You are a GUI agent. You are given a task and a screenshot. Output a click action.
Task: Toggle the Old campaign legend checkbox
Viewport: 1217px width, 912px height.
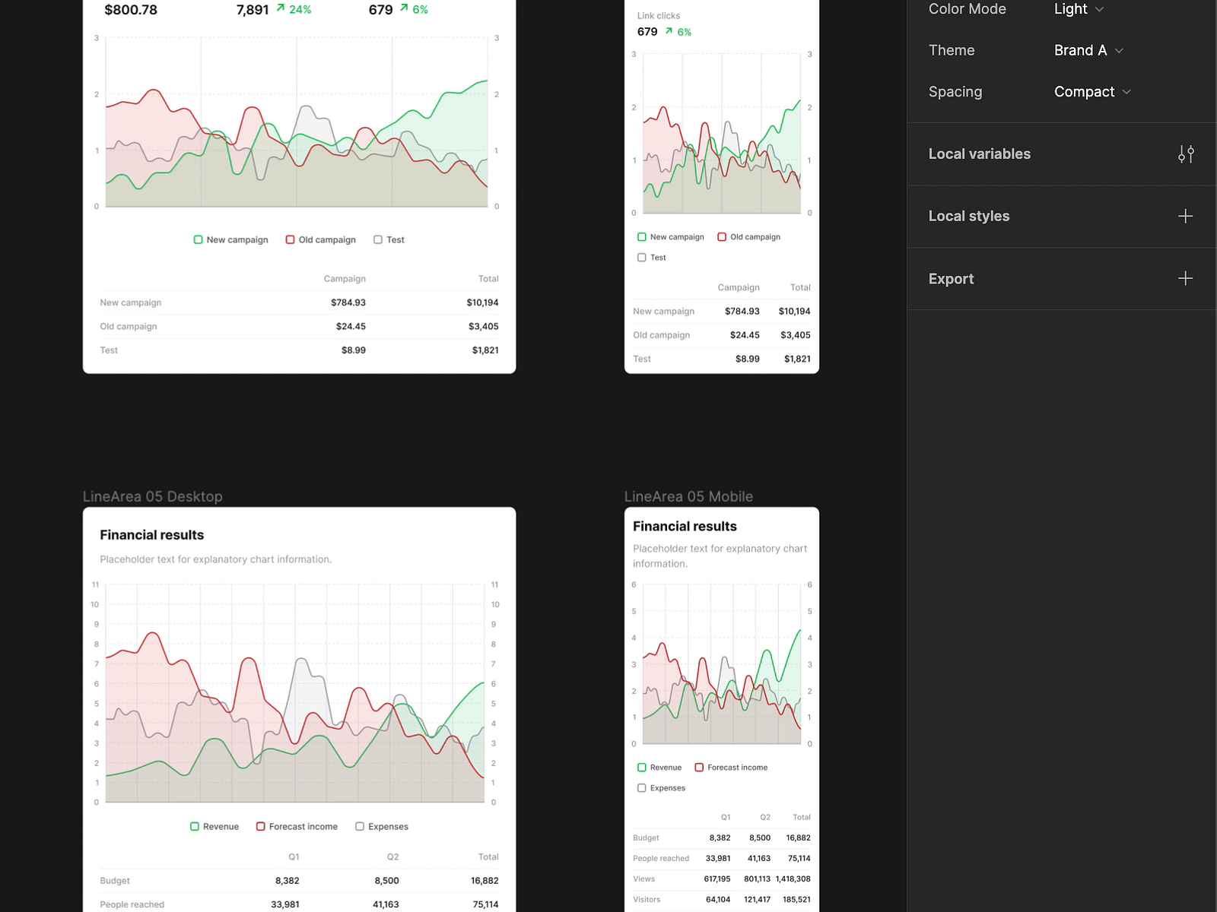tap(290, 239)
